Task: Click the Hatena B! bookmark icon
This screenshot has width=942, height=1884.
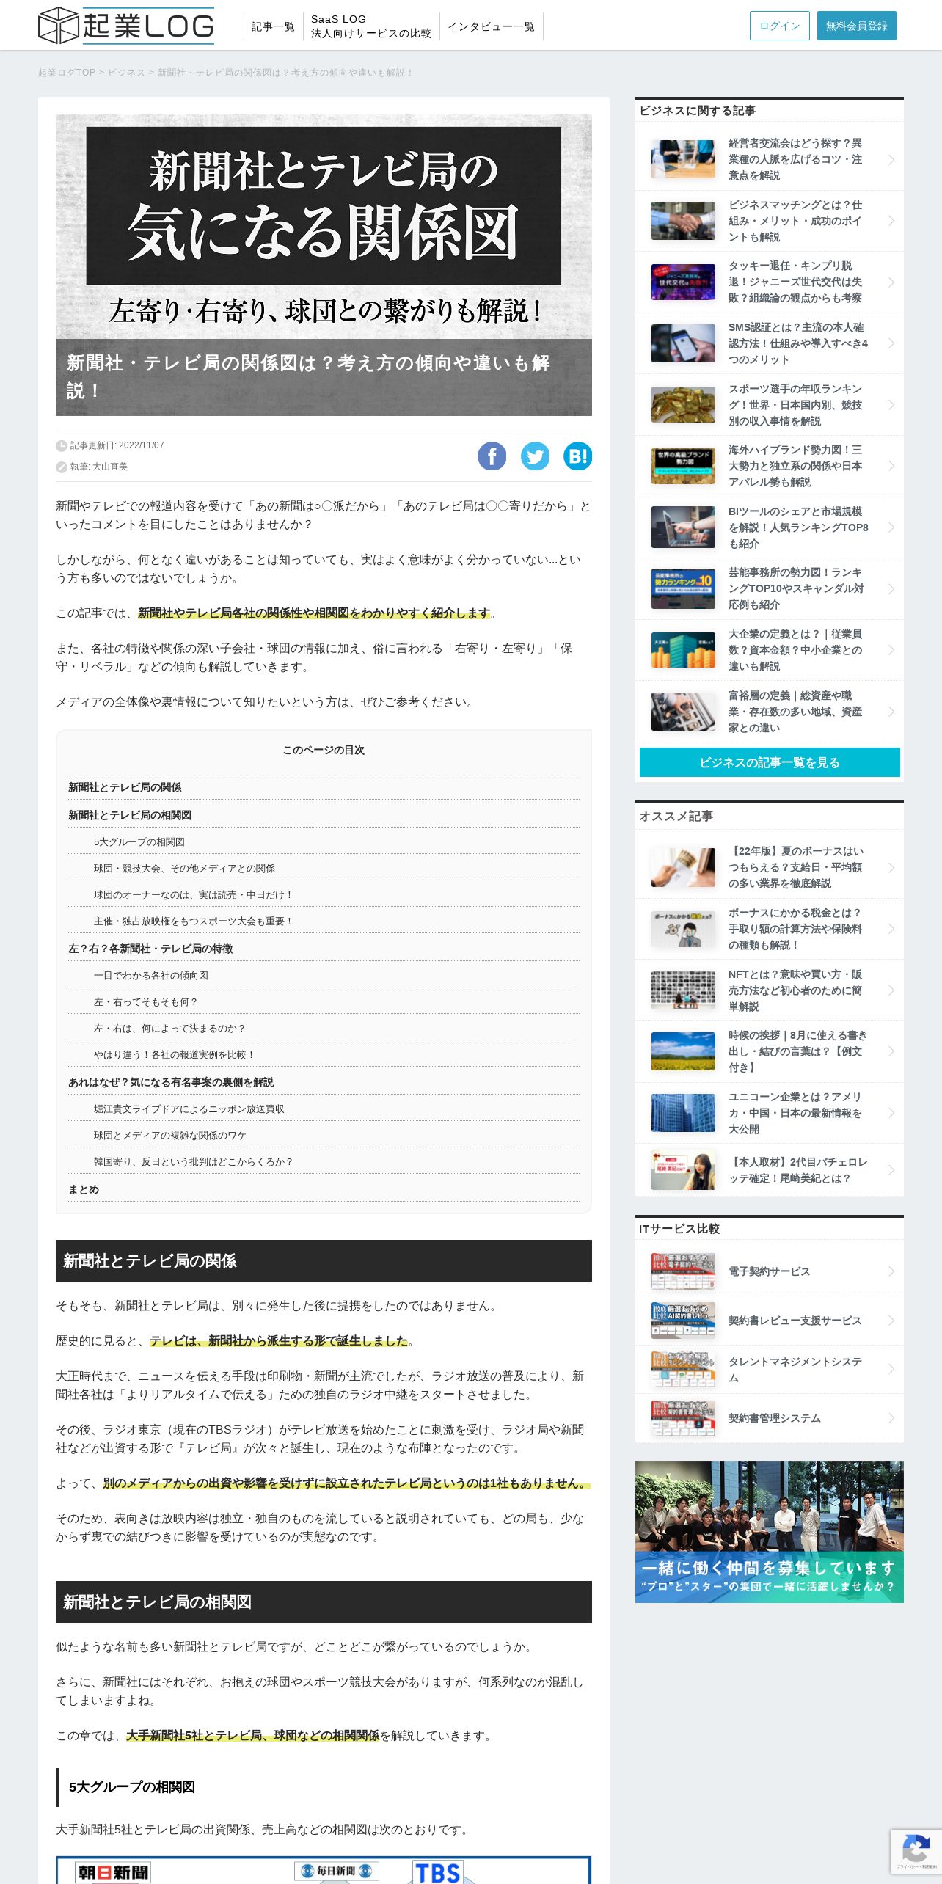Action: (578, 456)
